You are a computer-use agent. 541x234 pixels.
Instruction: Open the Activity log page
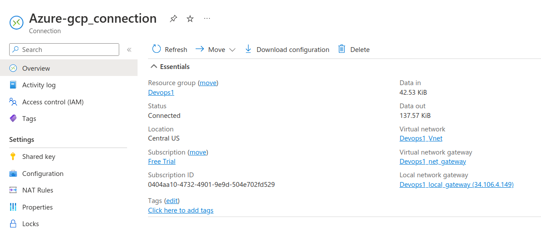(69, 85)
